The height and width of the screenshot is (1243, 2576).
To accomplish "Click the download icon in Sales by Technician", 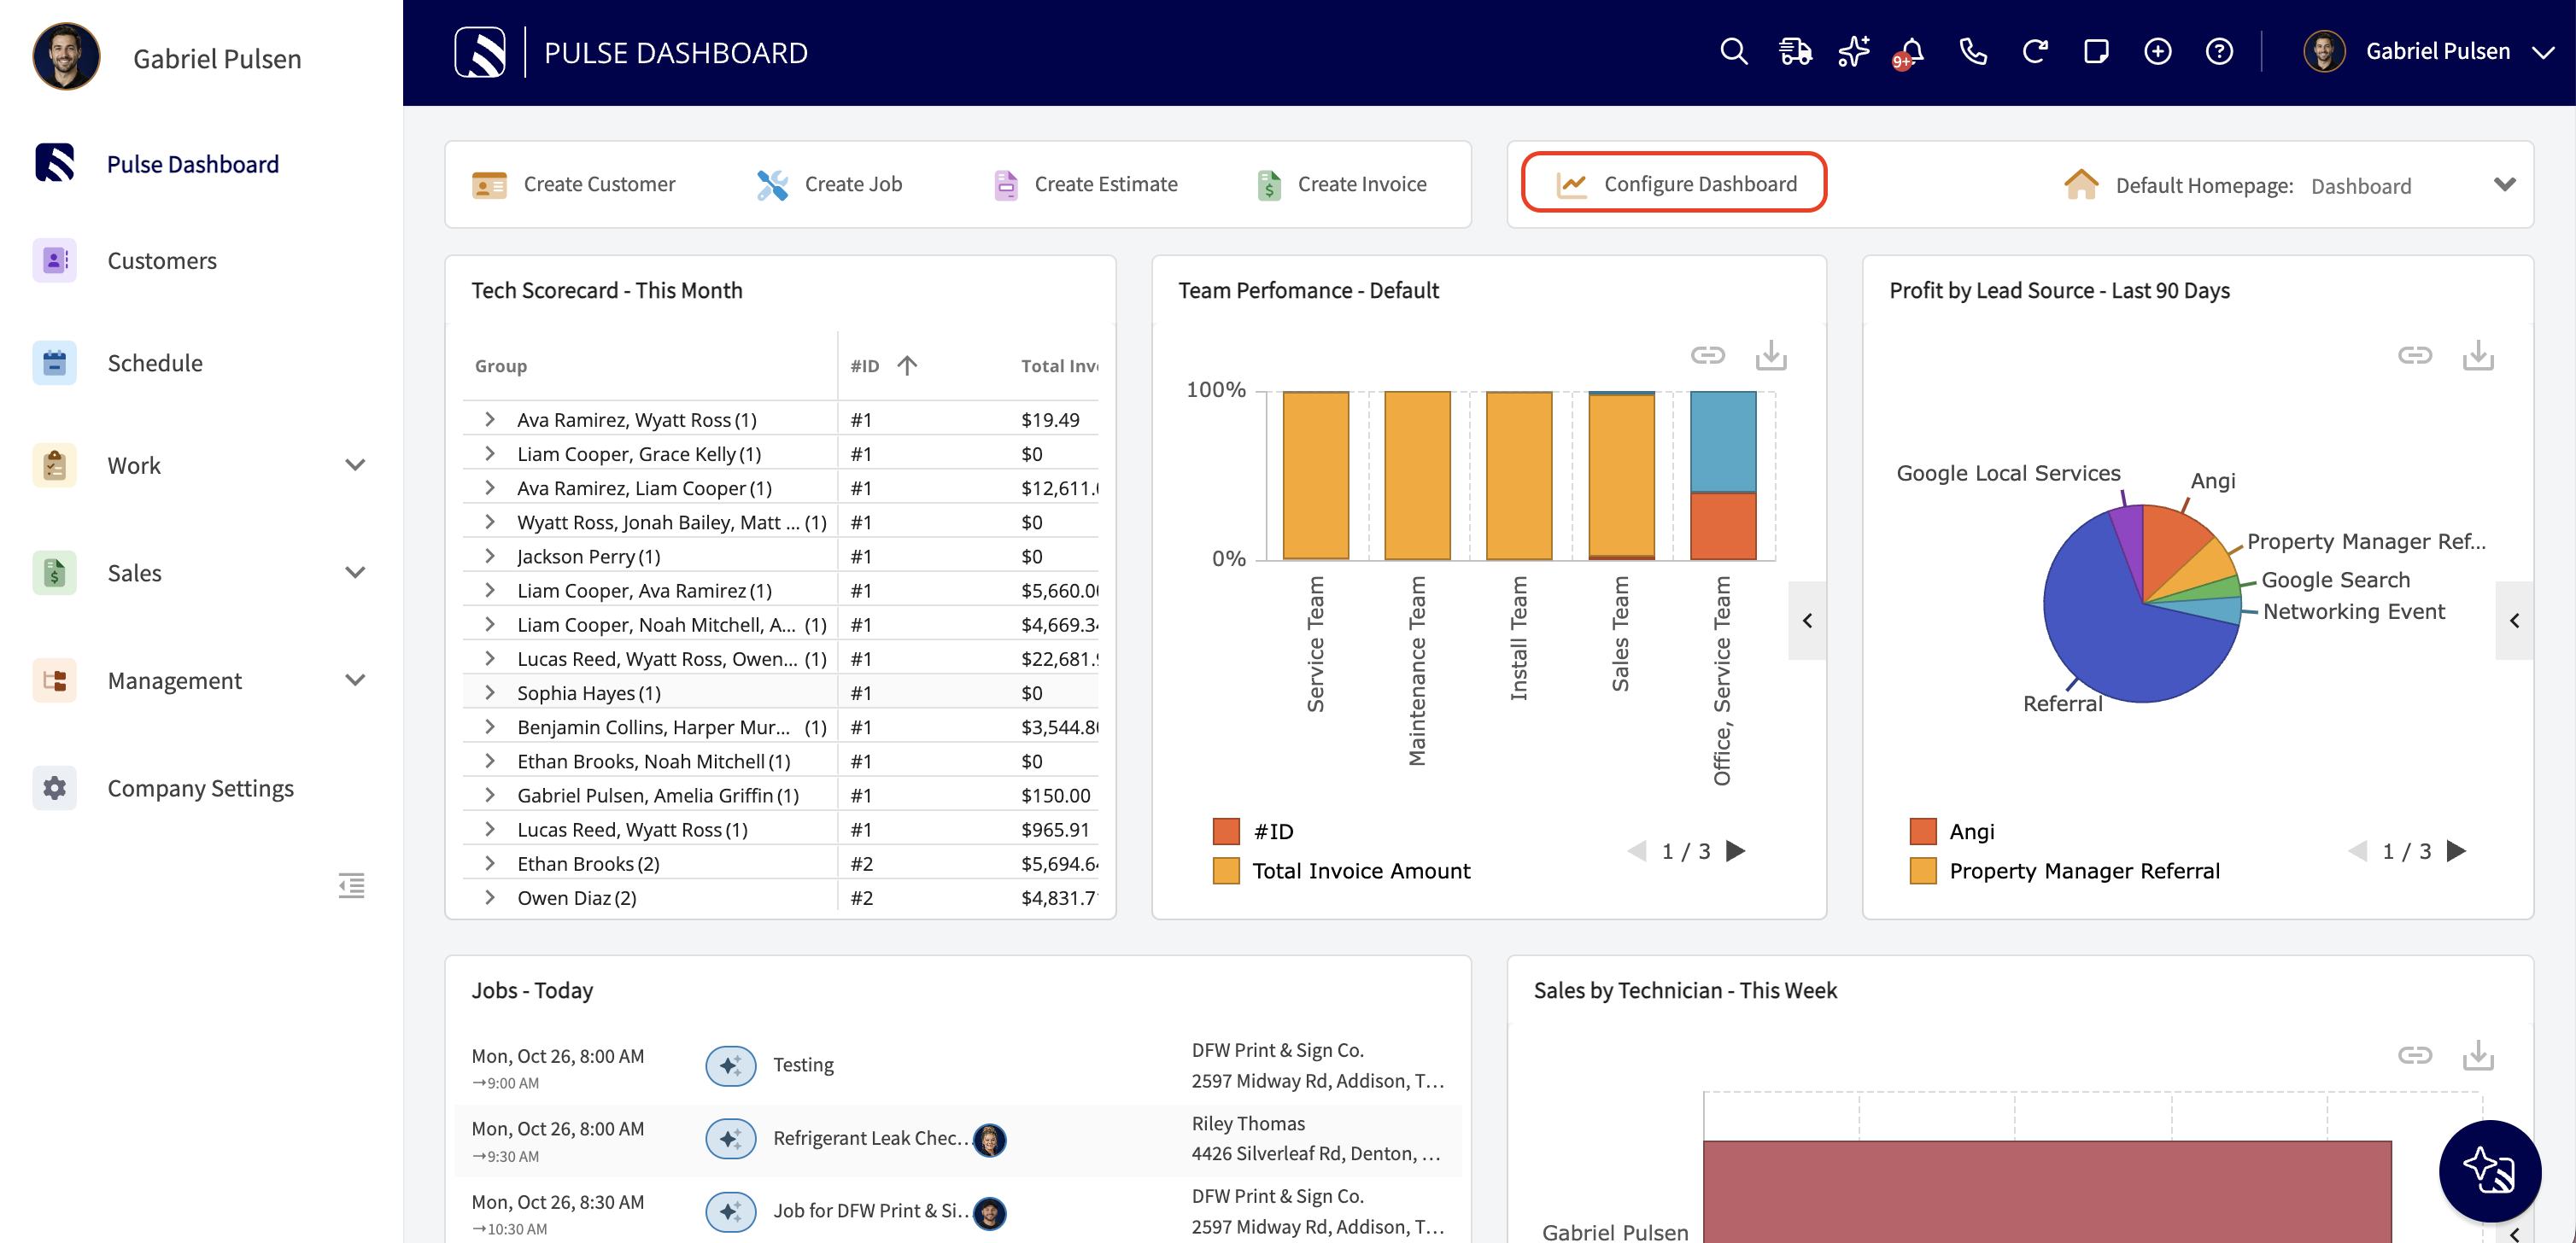I will (x=2478, y=1055).
